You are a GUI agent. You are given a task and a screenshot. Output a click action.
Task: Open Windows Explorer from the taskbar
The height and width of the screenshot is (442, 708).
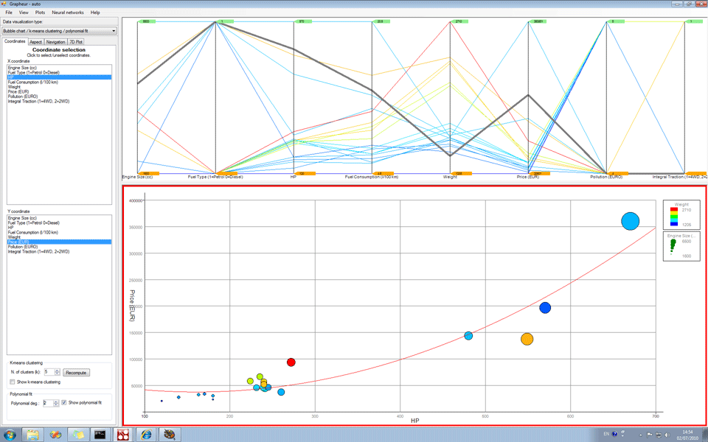[x=33, y=434]
